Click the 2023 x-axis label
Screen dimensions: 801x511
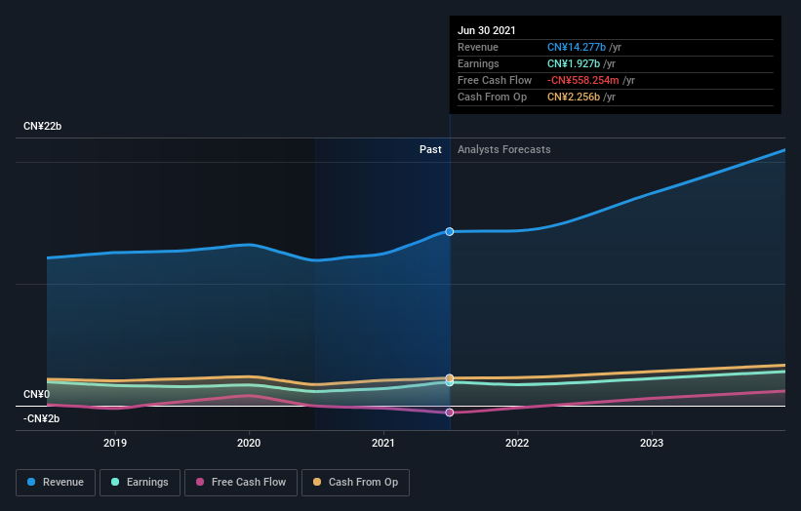click(652, 443)
